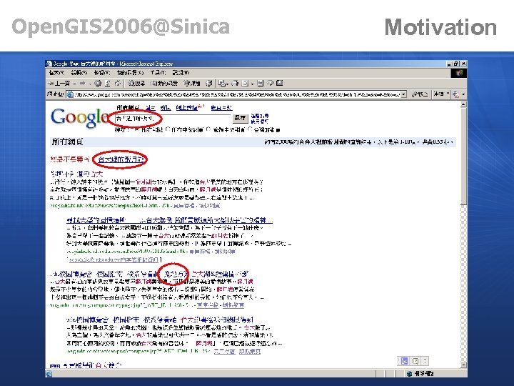Select the first search-scope radio button

[x=136, y=129]
